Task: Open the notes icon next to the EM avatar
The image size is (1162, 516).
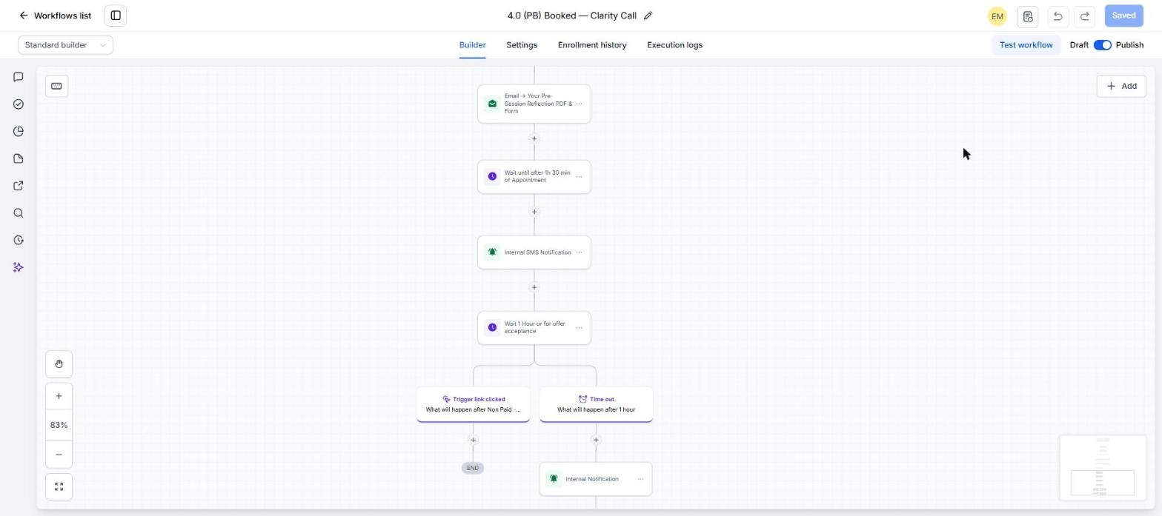Action: tap(1028, 16)
